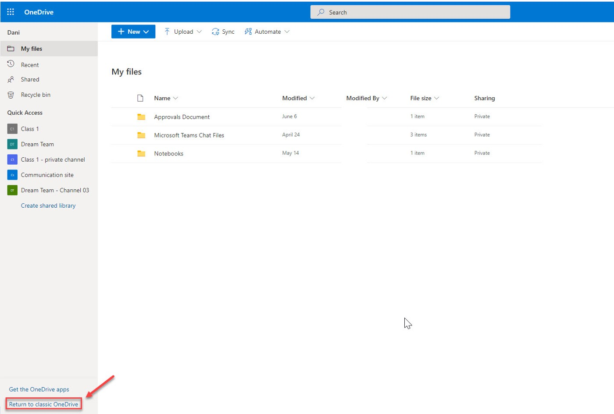The height and width of the screenshot is (414, 614).
Task: Click the 'June 6' modified date
Action: tap(289, 117)
